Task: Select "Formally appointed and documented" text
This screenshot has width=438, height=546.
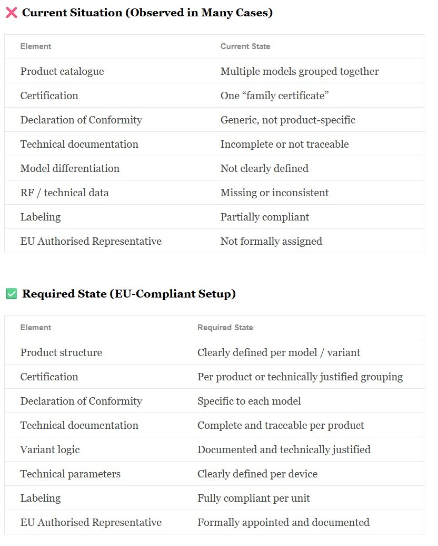Action: (x=283, y=522)
